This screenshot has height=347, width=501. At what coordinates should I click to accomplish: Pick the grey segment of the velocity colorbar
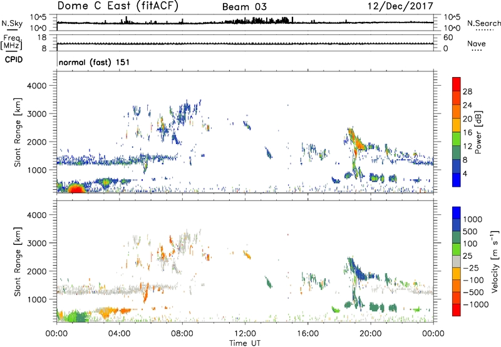point(457,262)
